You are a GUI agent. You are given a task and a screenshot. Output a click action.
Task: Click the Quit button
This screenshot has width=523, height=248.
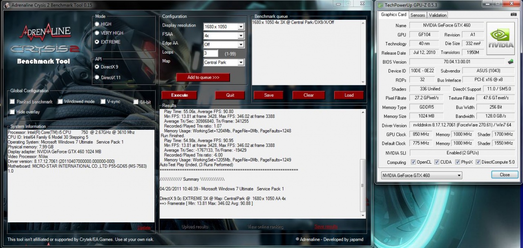pyautogui.click(x=230, y=95)
